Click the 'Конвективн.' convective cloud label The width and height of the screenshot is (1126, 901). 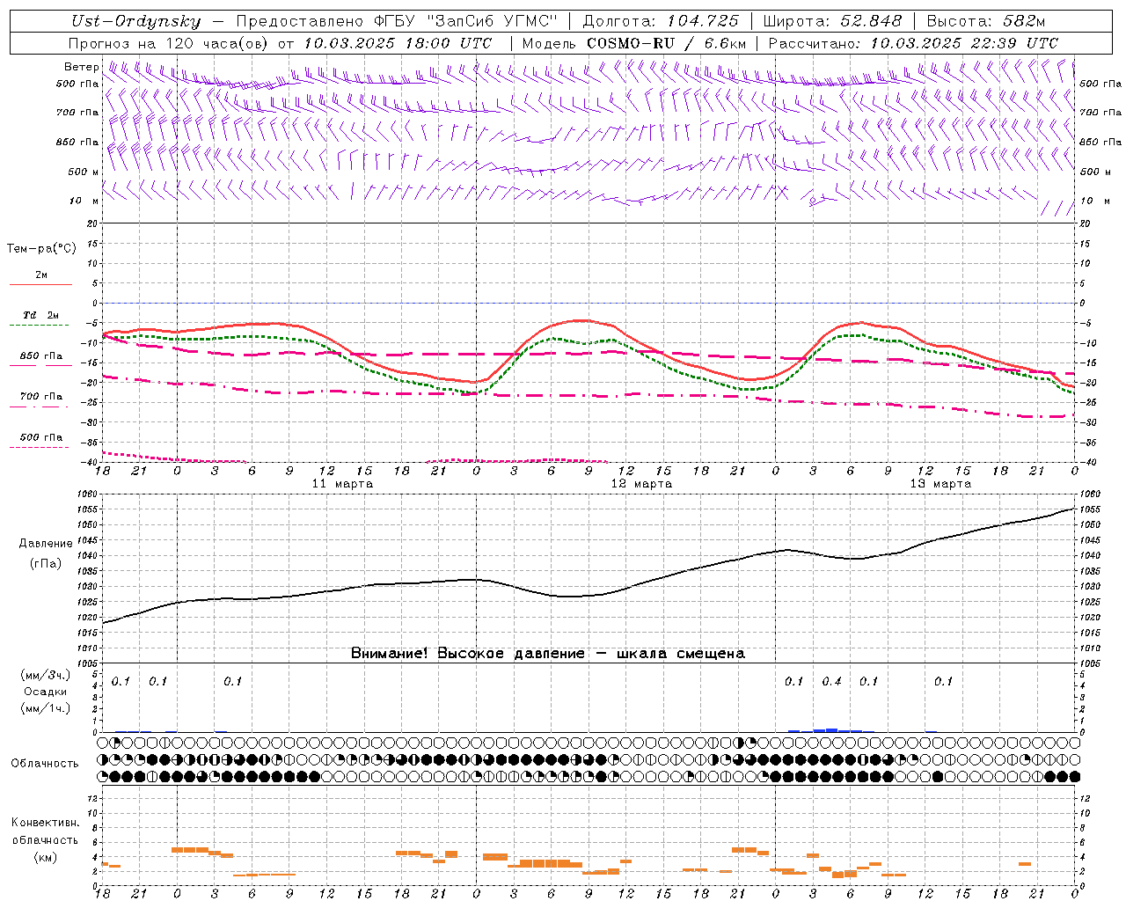46,824
